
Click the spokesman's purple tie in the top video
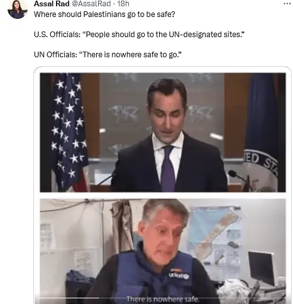click(x=169, y=168)
